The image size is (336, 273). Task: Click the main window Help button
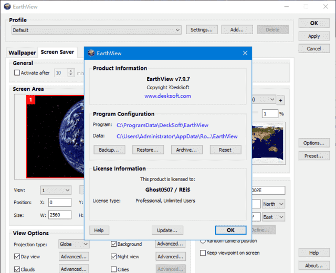coord(314,253)
